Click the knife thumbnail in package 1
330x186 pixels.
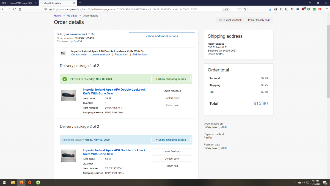coord(68,95)
